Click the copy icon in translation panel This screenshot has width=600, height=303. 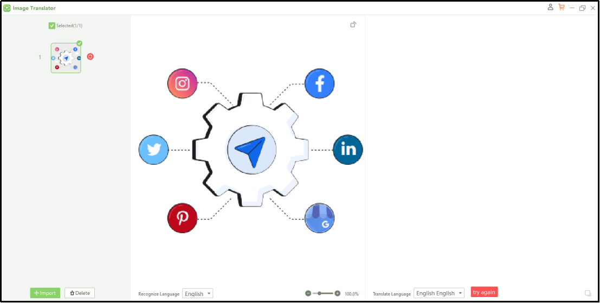(588, 293)
